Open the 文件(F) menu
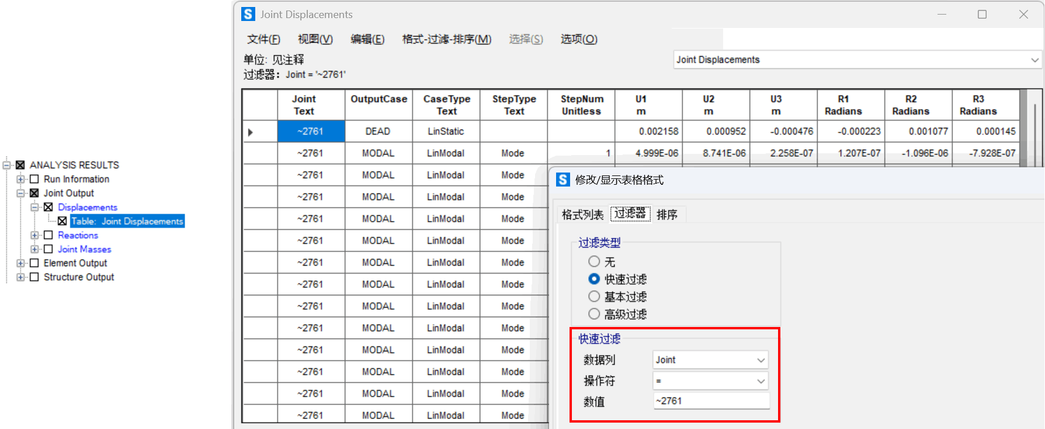Viewport: 1045px width, 429px height. (263, 39)
